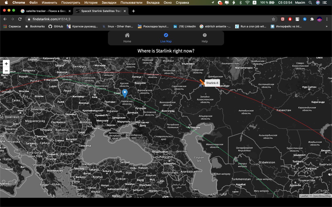Screen dimensions: 332x207
Task: Click the OpenStreetMap attribution link
Action: [x=322, y=196]
